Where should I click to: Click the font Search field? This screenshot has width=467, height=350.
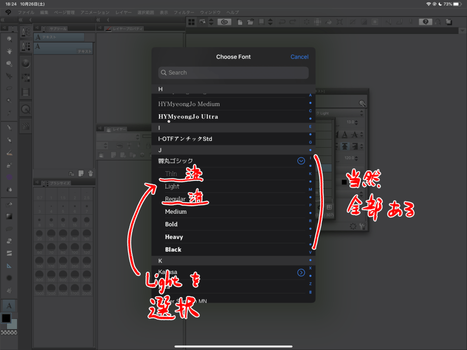233,72
